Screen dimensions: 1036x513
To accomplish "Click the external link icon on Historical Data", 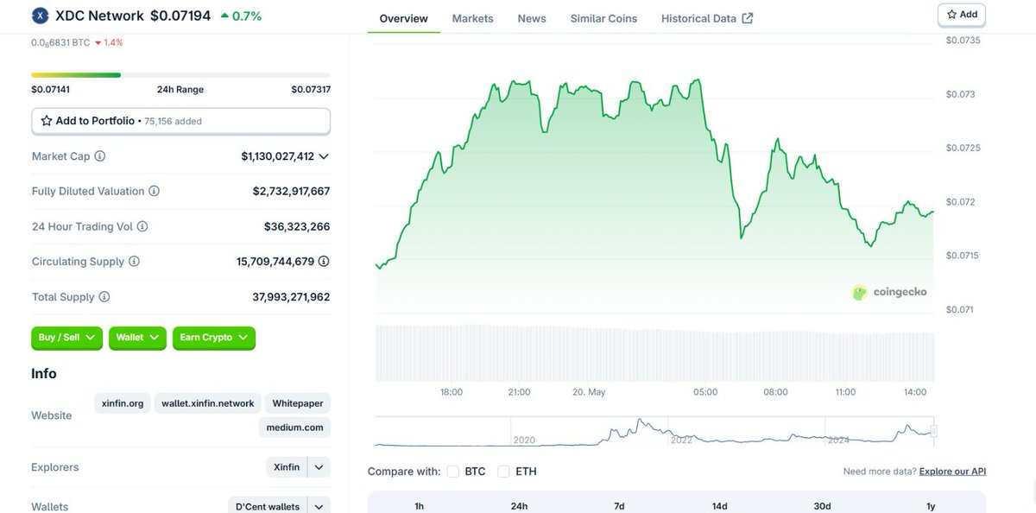I will click(748, 18).
